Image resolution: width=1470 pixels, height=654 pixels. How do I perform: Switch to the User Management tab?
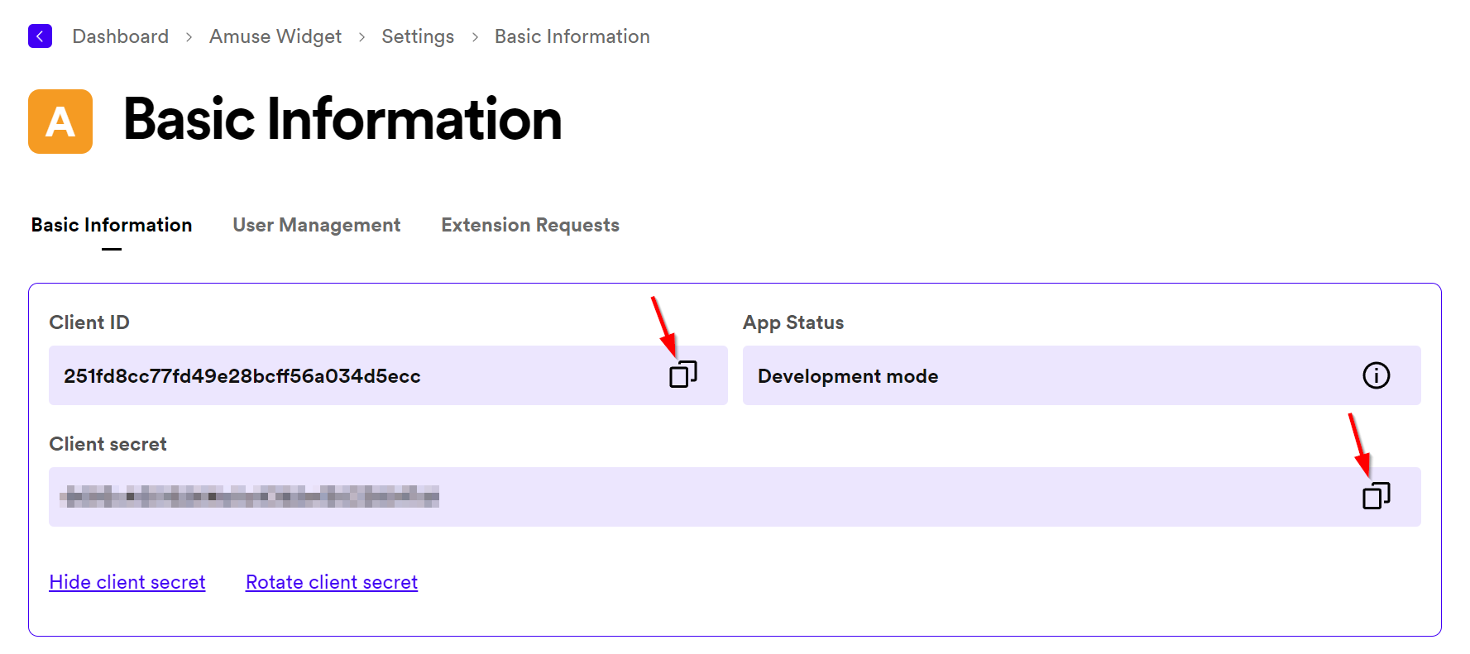click(x=317, y=225)
